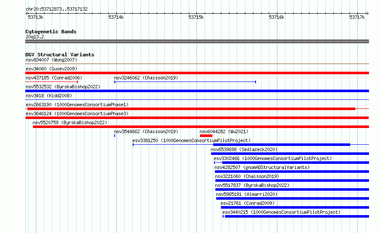381x233 pixels.
Task: Click the short red nsv6044282 (Wu2021) bar
Action: pyautogui.click(x=206, y=136)
